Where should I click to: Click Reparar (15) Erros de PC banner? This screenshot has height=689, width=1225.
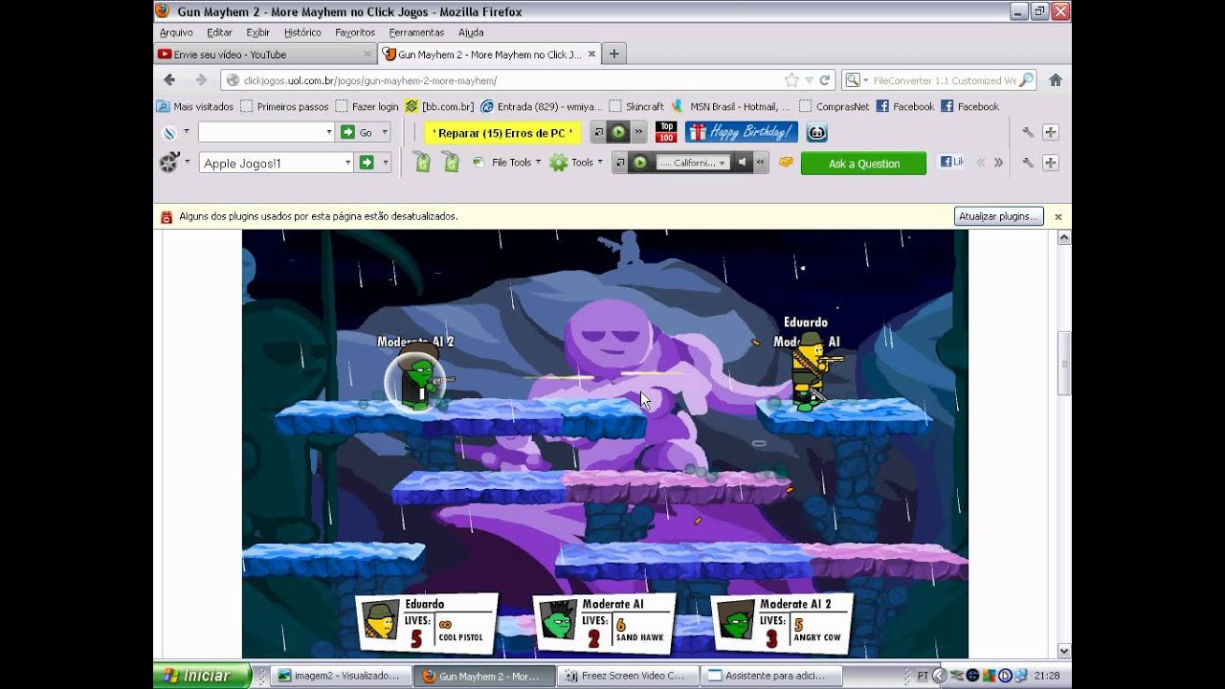tap(502, 133)
